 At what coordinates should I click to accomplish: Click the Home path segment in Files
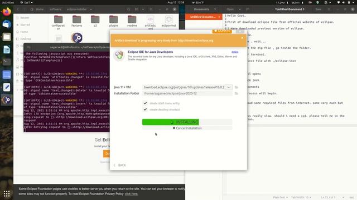pyautogui.click(x=37, y=9)
